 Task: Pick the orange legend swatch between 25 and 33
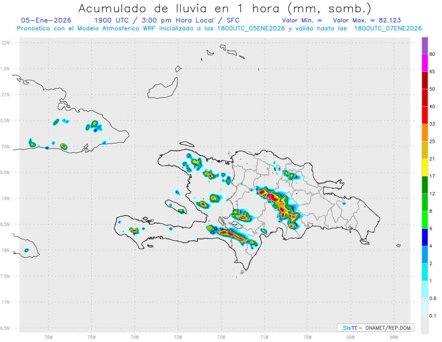click(425, 132)
